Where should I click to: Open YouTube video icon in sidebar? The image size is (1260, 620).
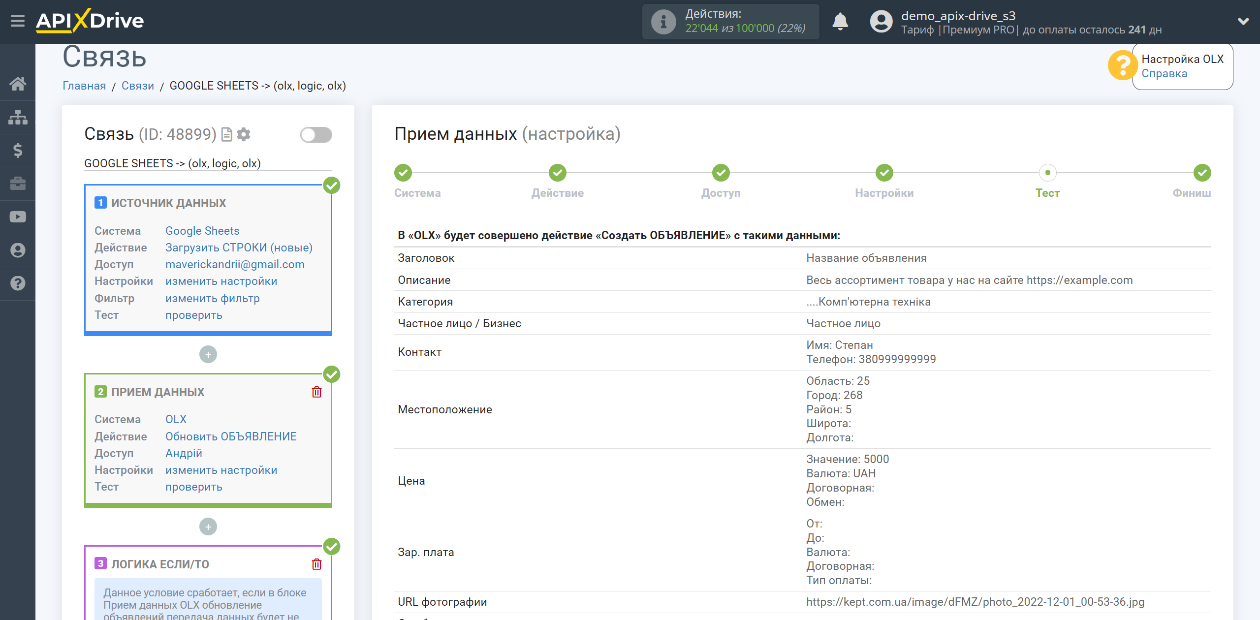coord(18,217)
